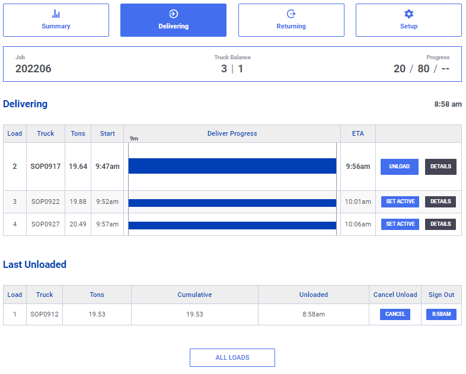Click the progress bar for load 2
Image resolution: width=466 pixels, height=374 pixels.
[x=232, y=166]
